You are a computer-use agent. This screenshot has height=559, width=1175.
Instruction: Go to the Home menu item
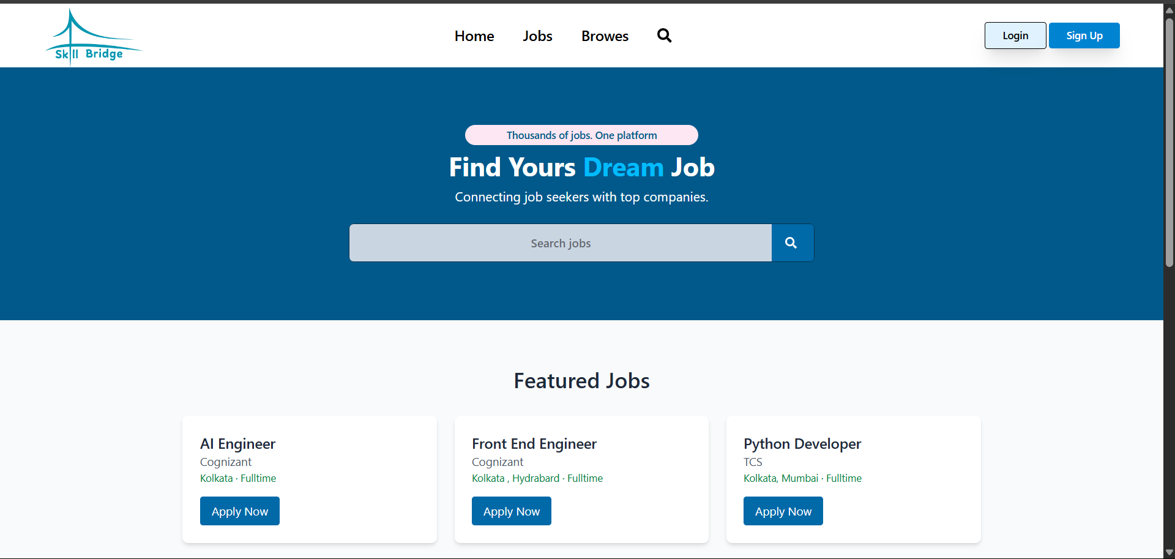click(474, 36)
